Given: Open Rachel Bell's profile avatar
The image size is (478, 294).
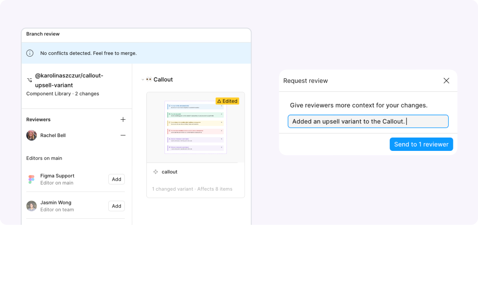Looking at the screenshot, I should point(31,135).
